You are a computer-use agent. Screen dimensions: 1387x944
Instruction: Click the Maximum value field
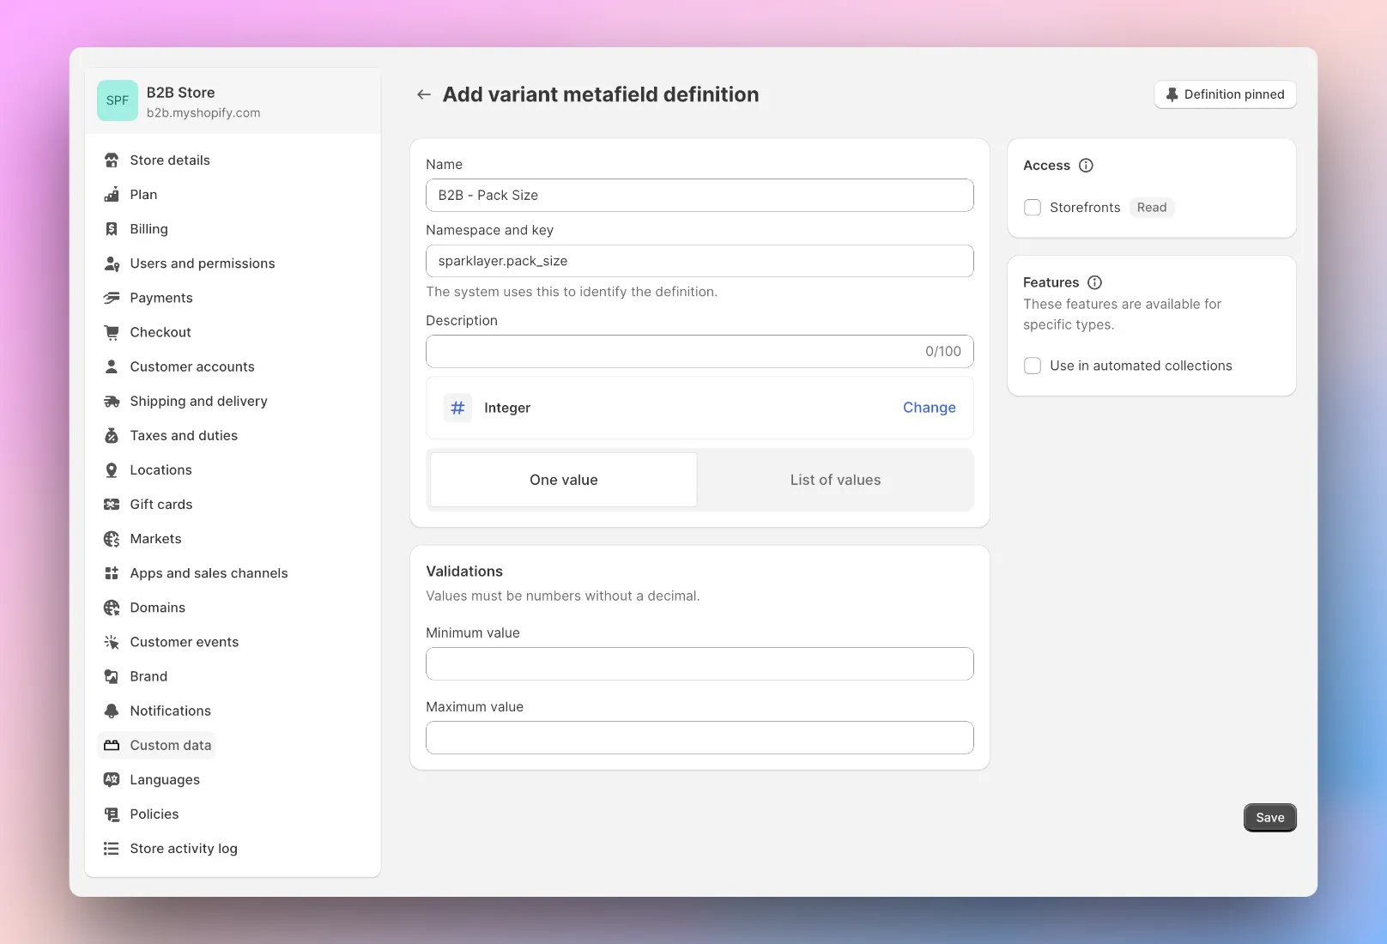[x=700, y=737]
